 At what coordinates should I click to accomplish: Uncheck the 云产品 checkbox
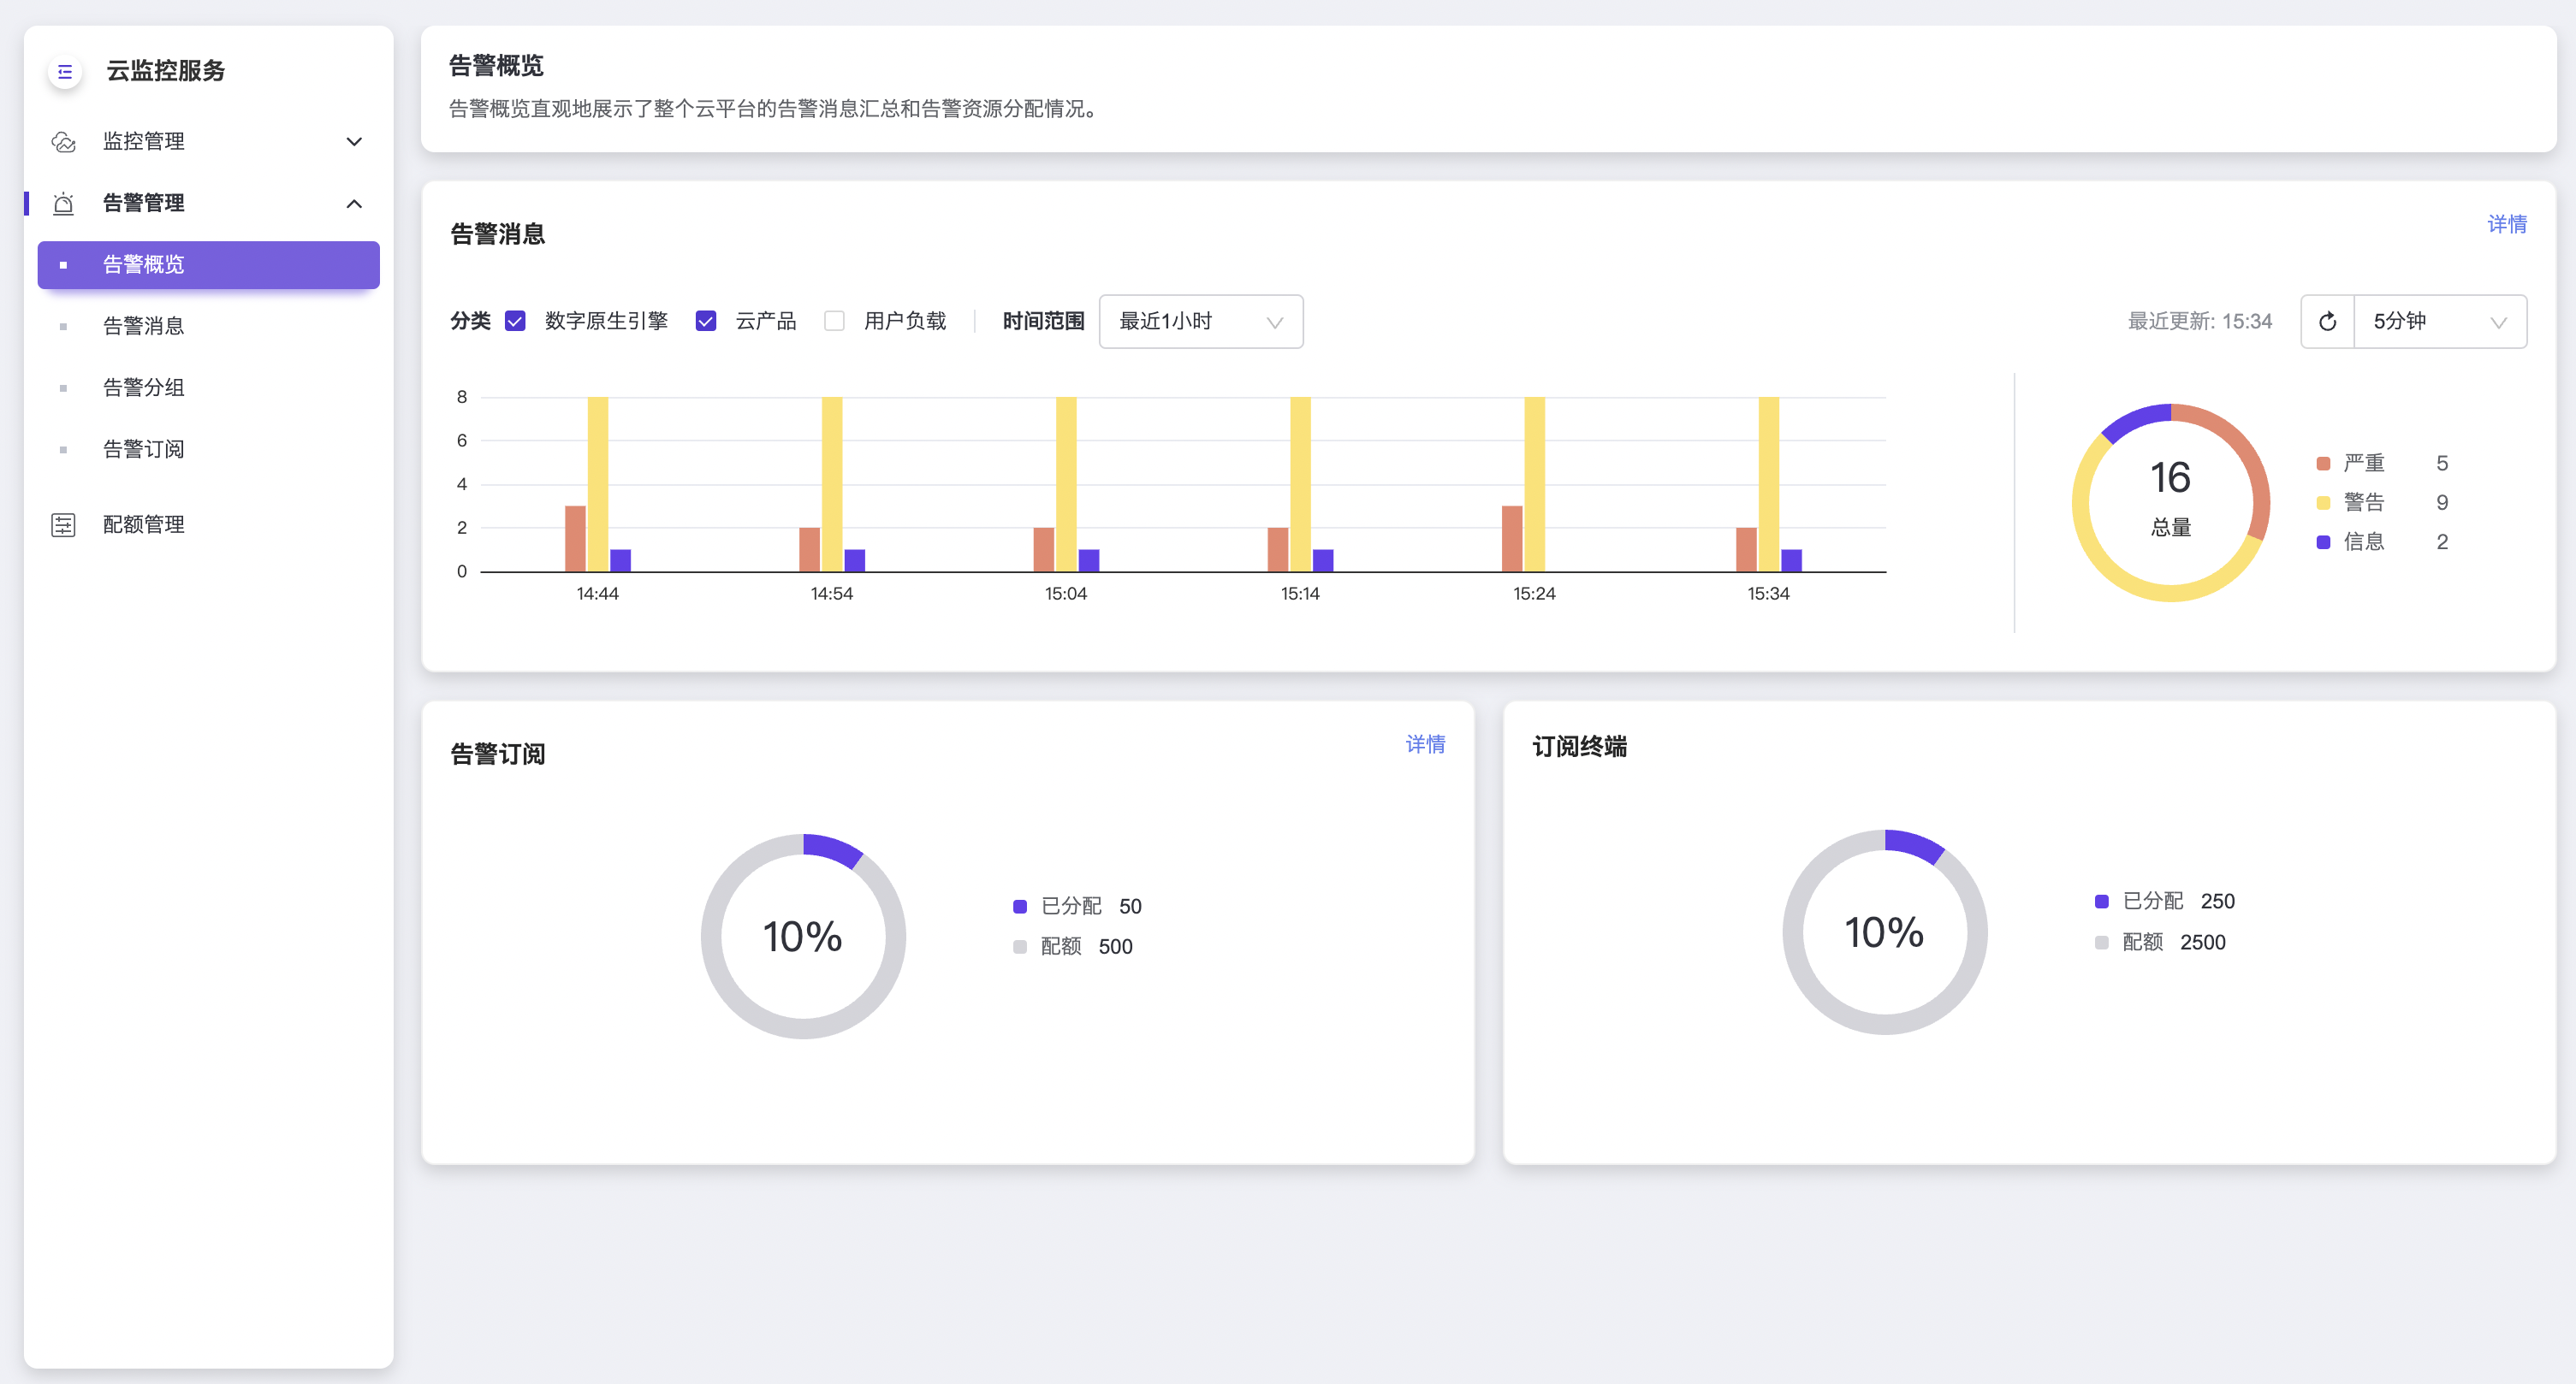pyautogui.click(x=706, y=321)
